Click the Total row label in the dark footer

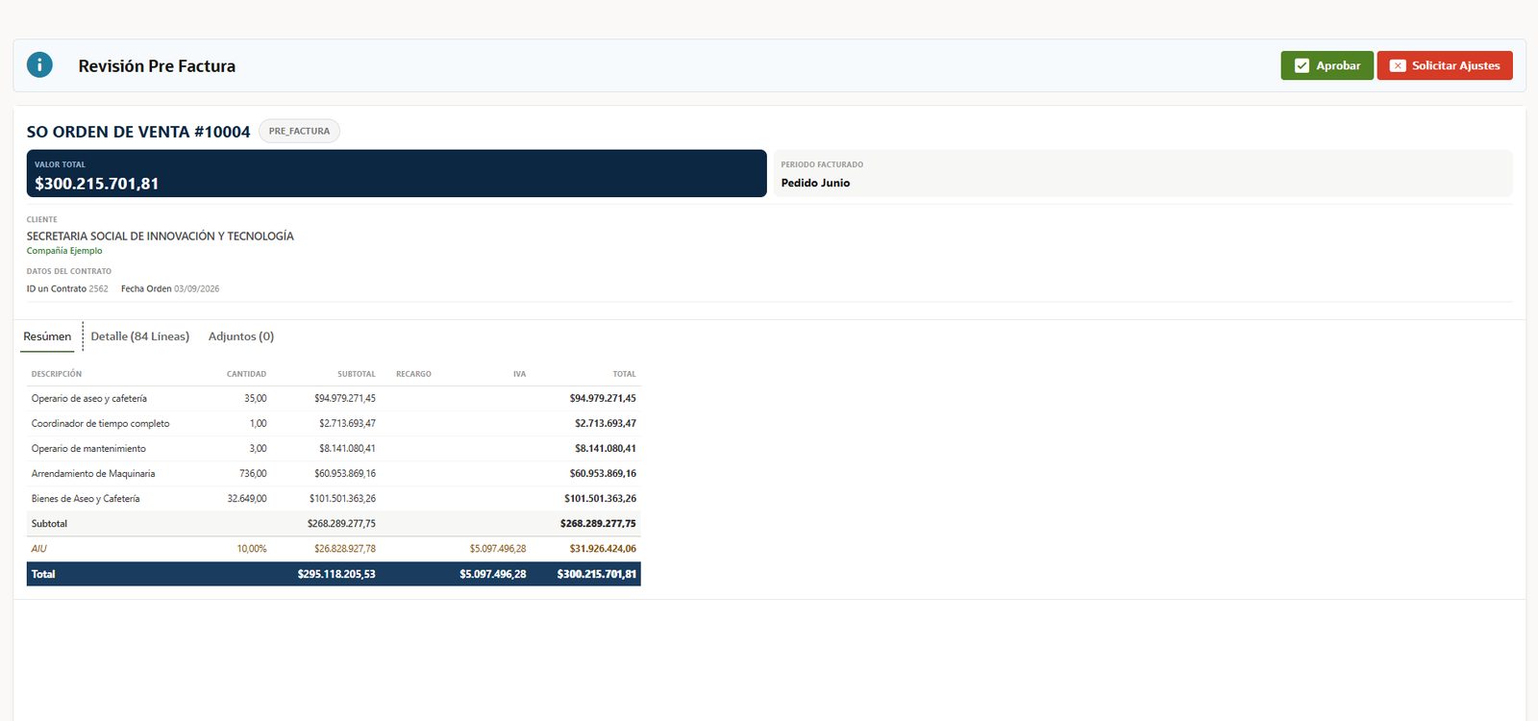43,574
